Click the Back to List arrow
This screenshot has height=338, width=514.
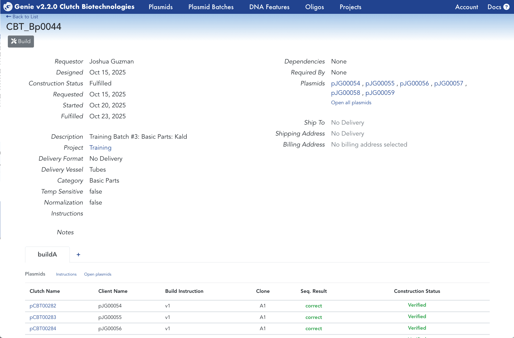(x=9, y=16)
